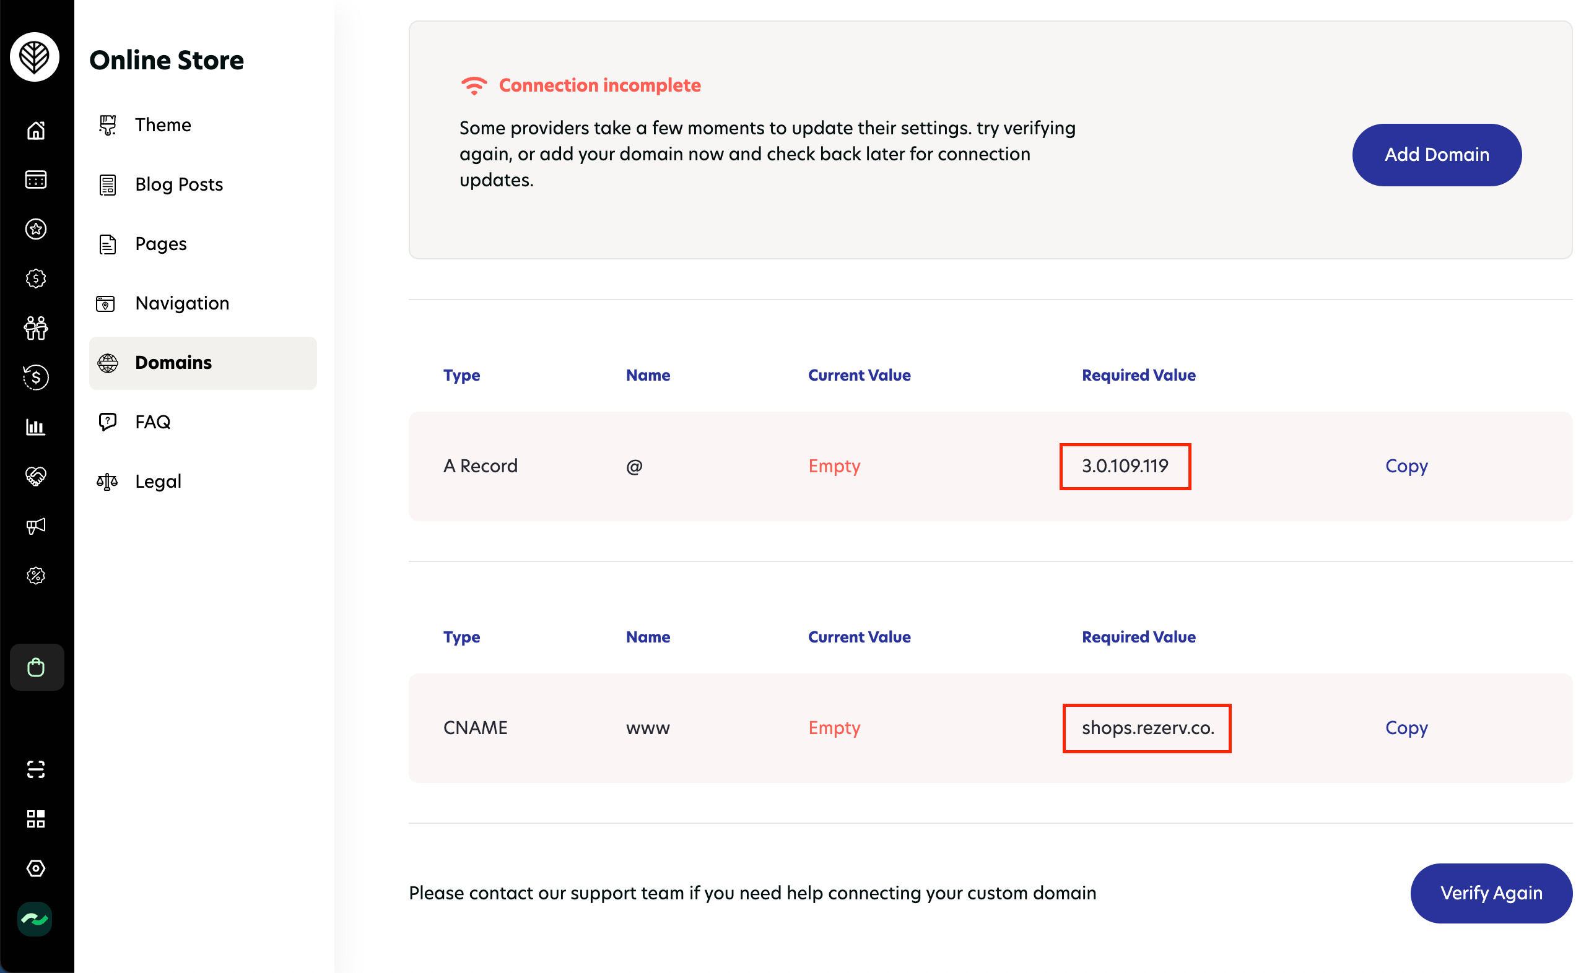Open the hexagon settings icon

click(35, 868)
